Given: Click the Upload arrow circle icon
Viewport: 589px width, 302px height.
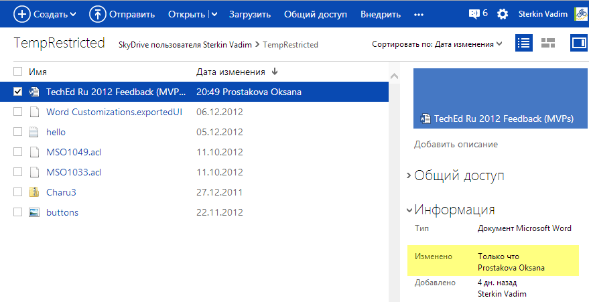Looking at the screenshot, I should click(98, 14).
